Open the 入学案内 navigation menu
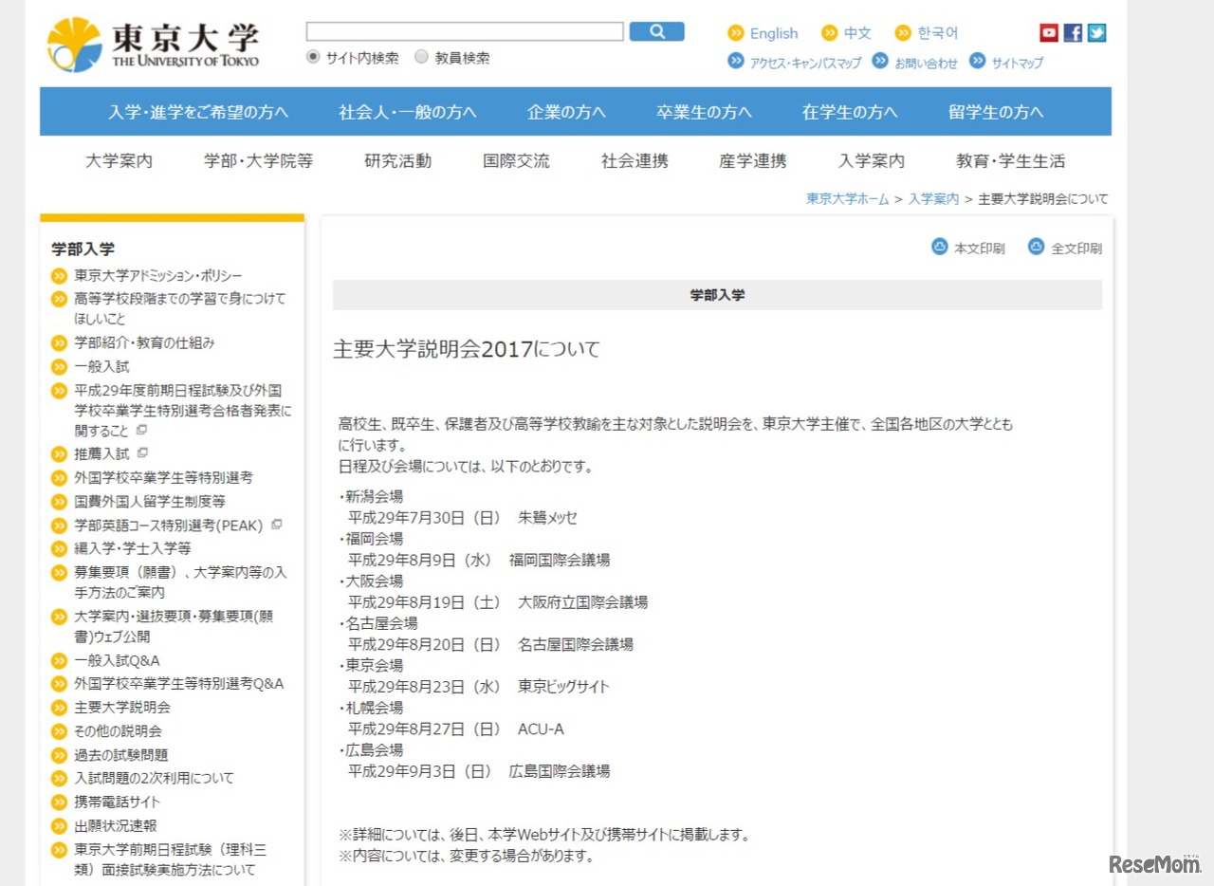Image resolution: width=1214 pixels, height=886 pixels. [x=871, y=161]
